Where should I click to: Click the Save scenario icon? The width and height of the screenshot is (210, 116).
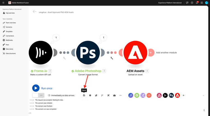click(x=84, y=95)
